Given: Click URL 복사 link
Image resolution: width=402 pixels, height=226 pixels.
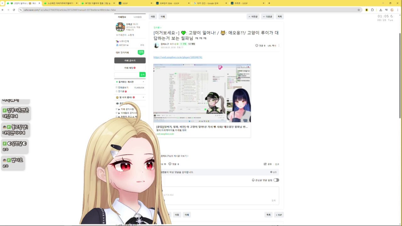Looking at the screenshot, I should pos(272,46).
